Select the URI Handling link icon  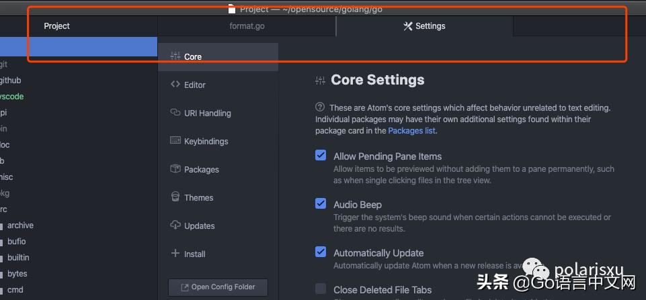tap(175, 113)
